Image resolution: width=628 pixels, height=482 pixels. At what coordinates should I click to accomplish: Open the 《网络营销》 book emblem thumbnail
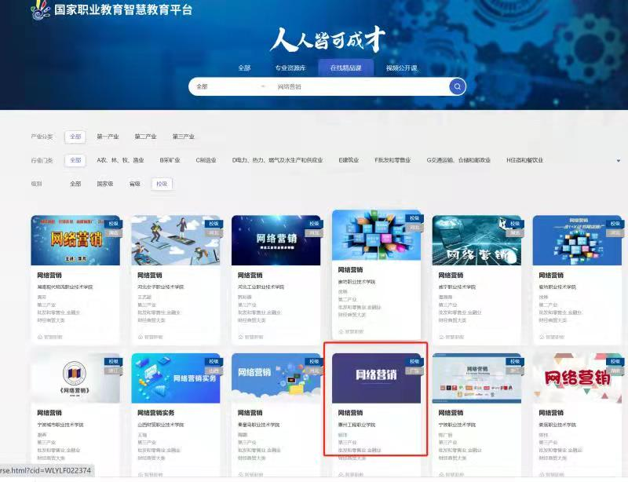[75, 378]
